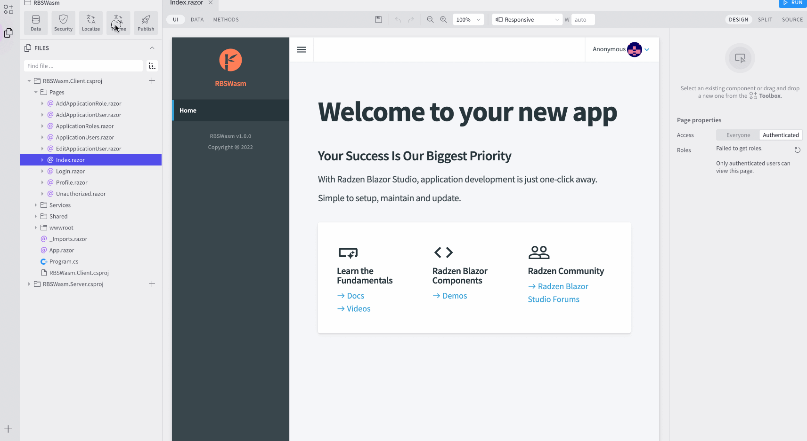Screen dimensions: 807x441
Task: Switch to the SOURCE tab
Action: pyautogui.click(x=792, y=19)
